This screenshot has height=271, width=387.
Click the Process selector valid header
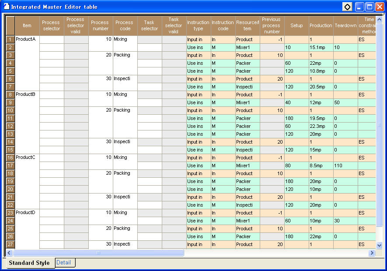(x=76, y=26)
